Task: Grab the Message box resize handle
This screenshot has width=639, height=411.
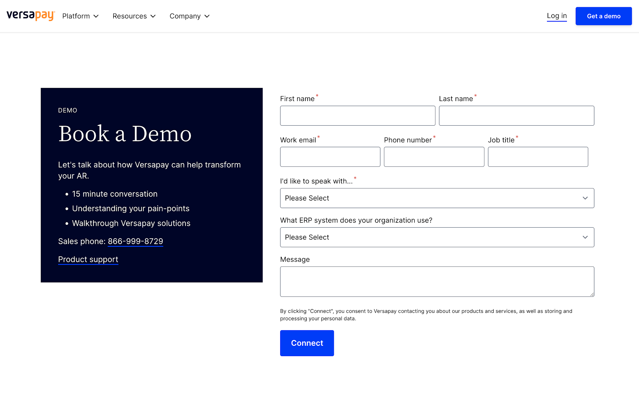Action: 592,294
